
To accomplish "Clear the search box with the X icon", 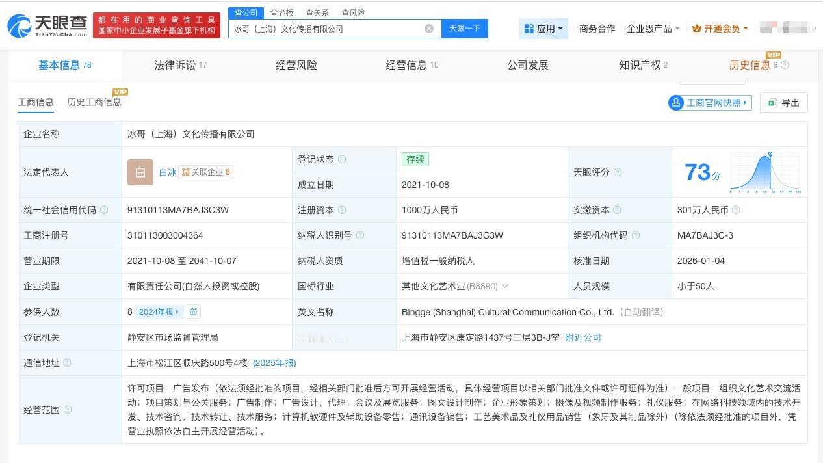I will coord(429,29).
